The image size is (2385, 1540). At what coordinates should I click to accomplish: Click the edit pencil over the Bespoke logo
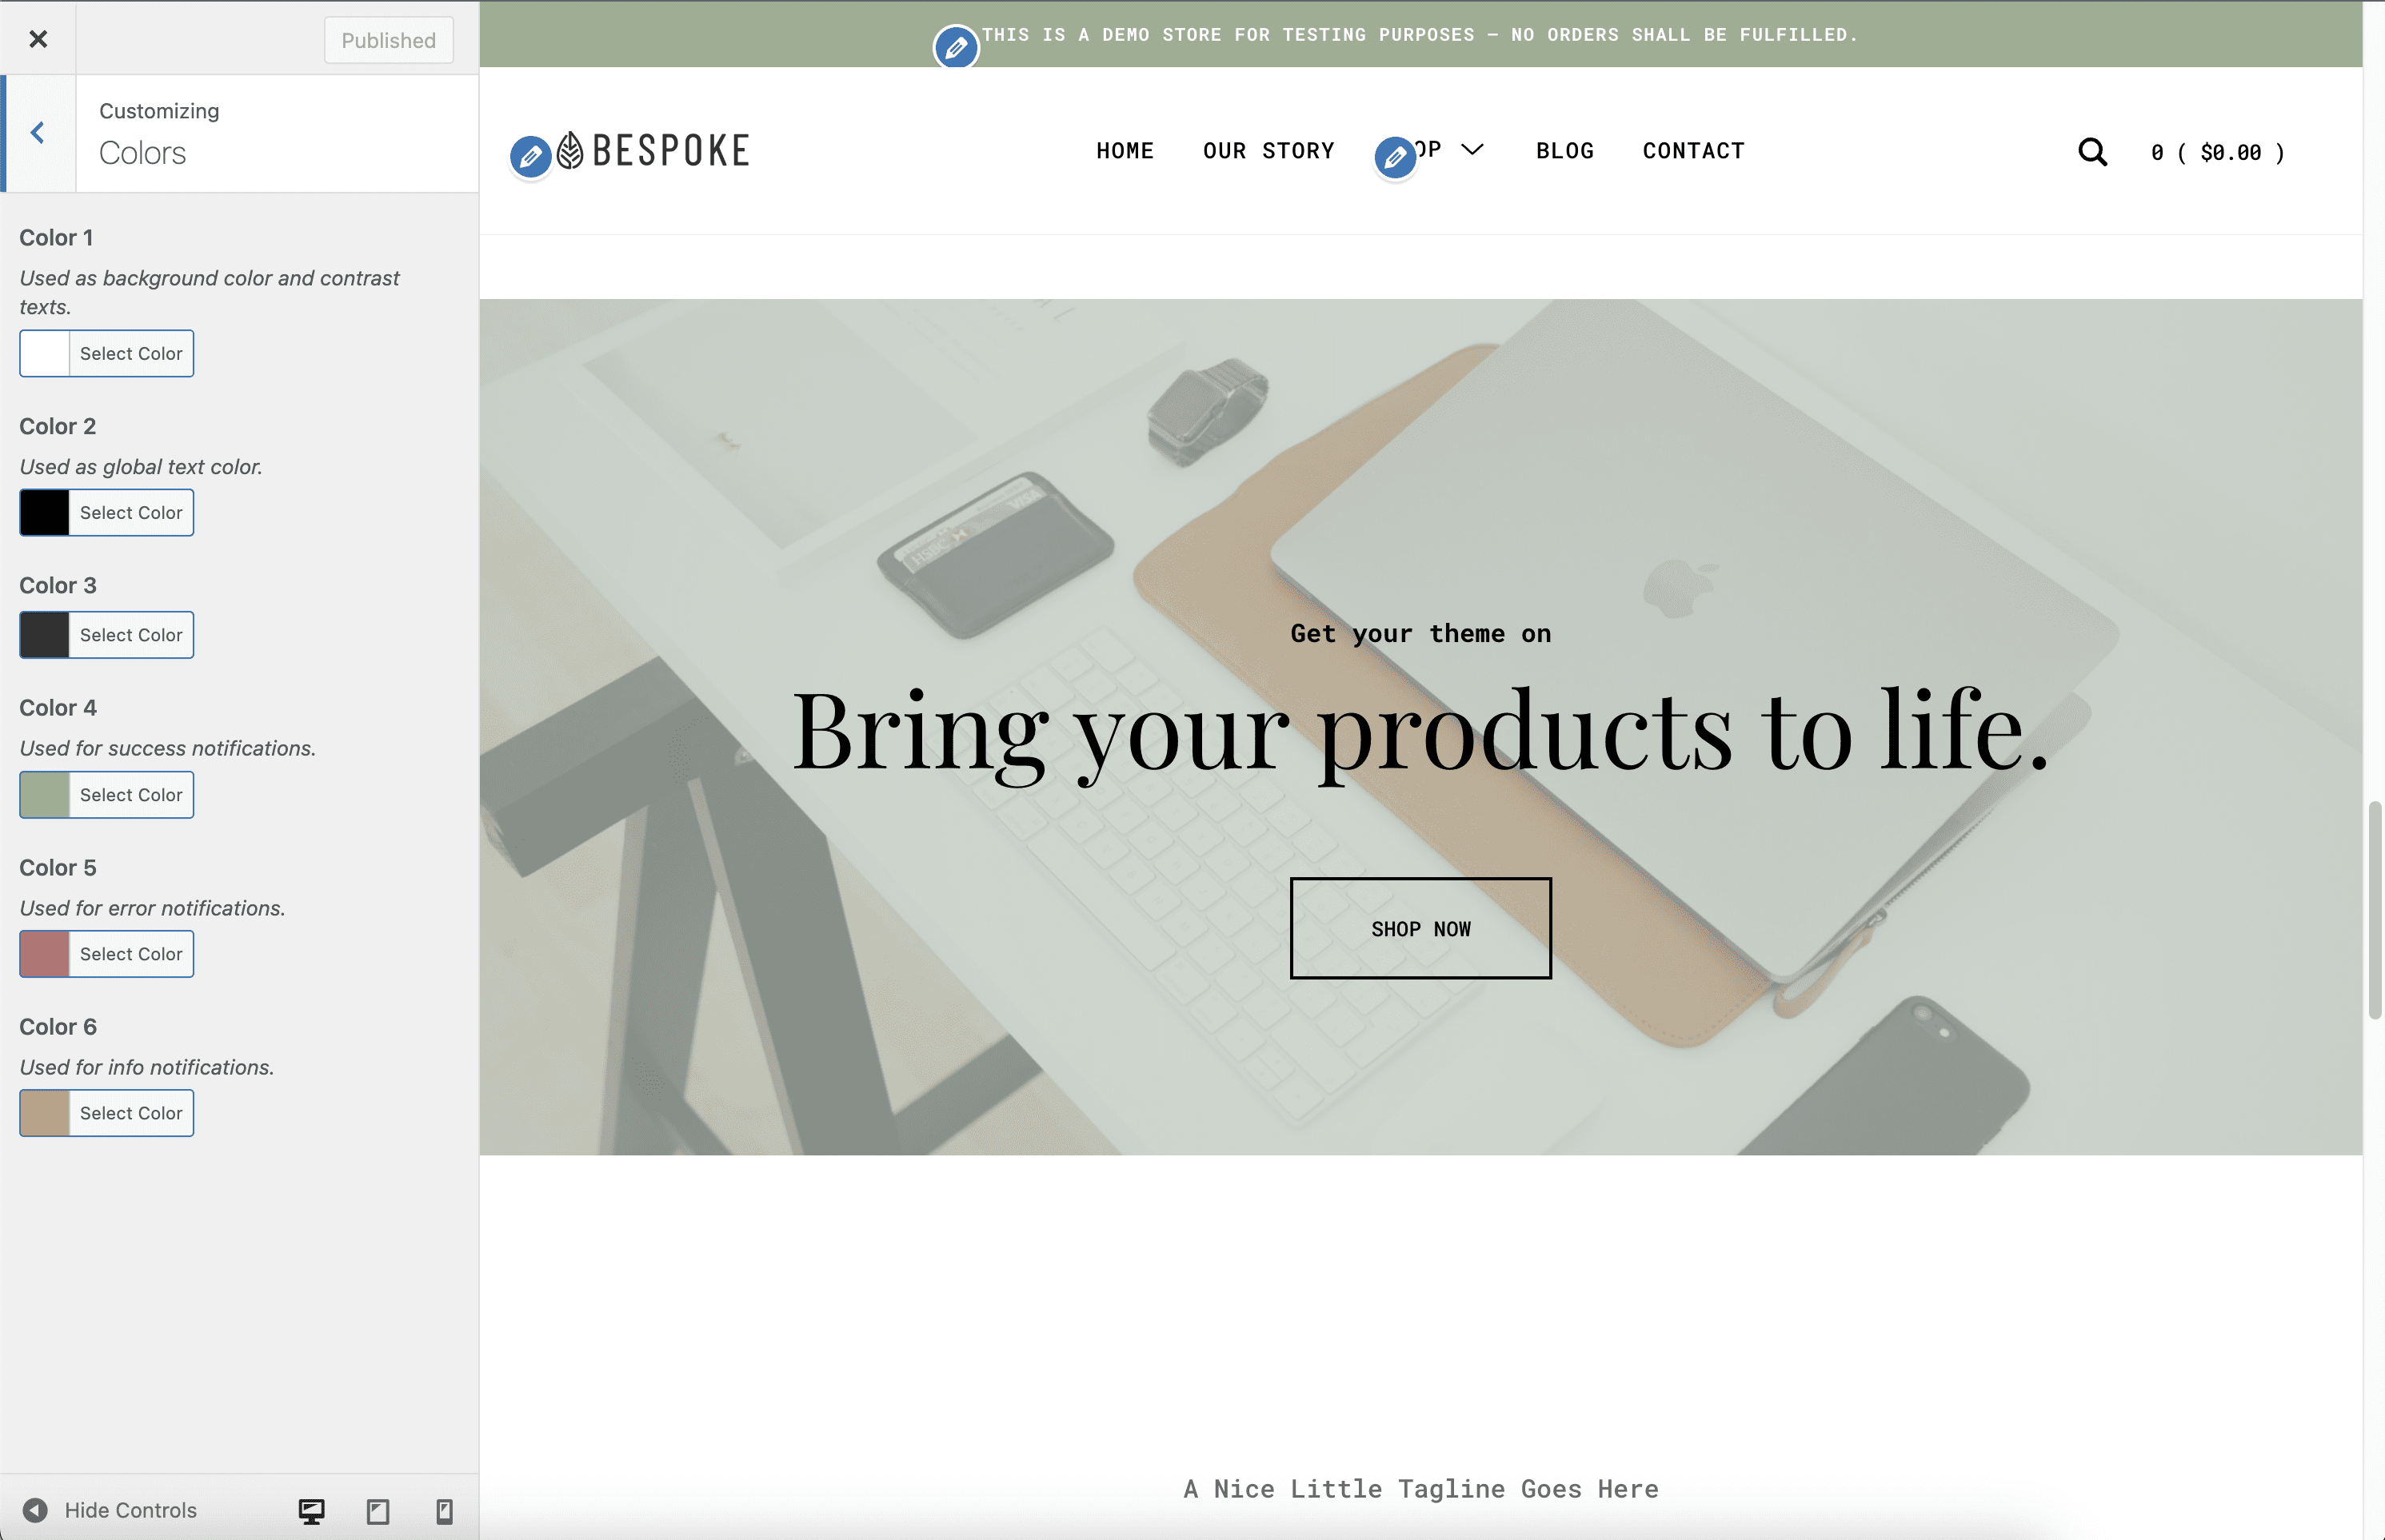pos(530,156)
